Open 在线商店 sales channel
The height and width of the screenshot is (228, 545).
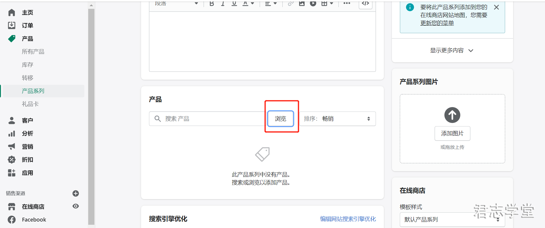[33, 207]
